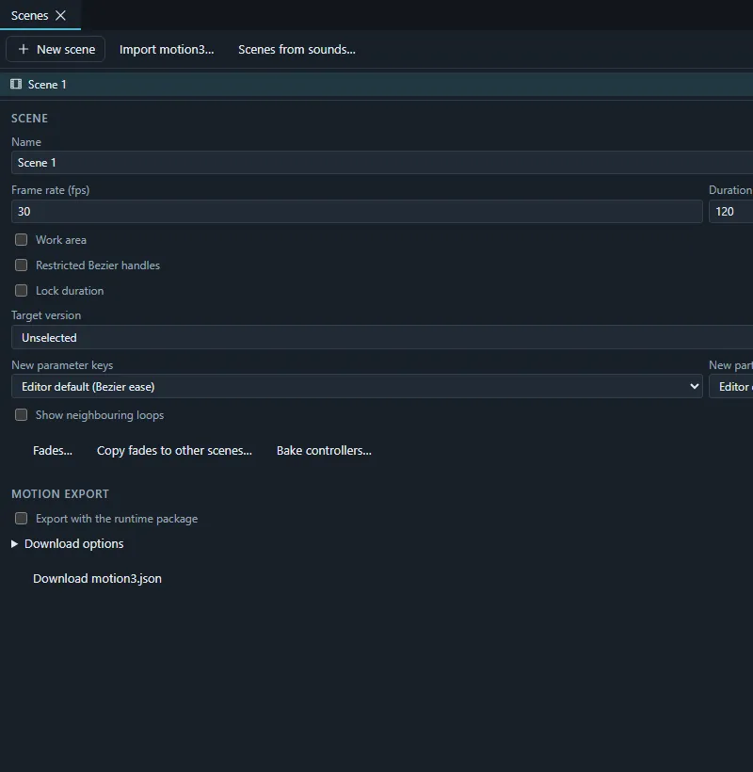Toggle Restricted Bezier handles checkbox
This screenshot has height=772, width=753.
pos(21,265)
